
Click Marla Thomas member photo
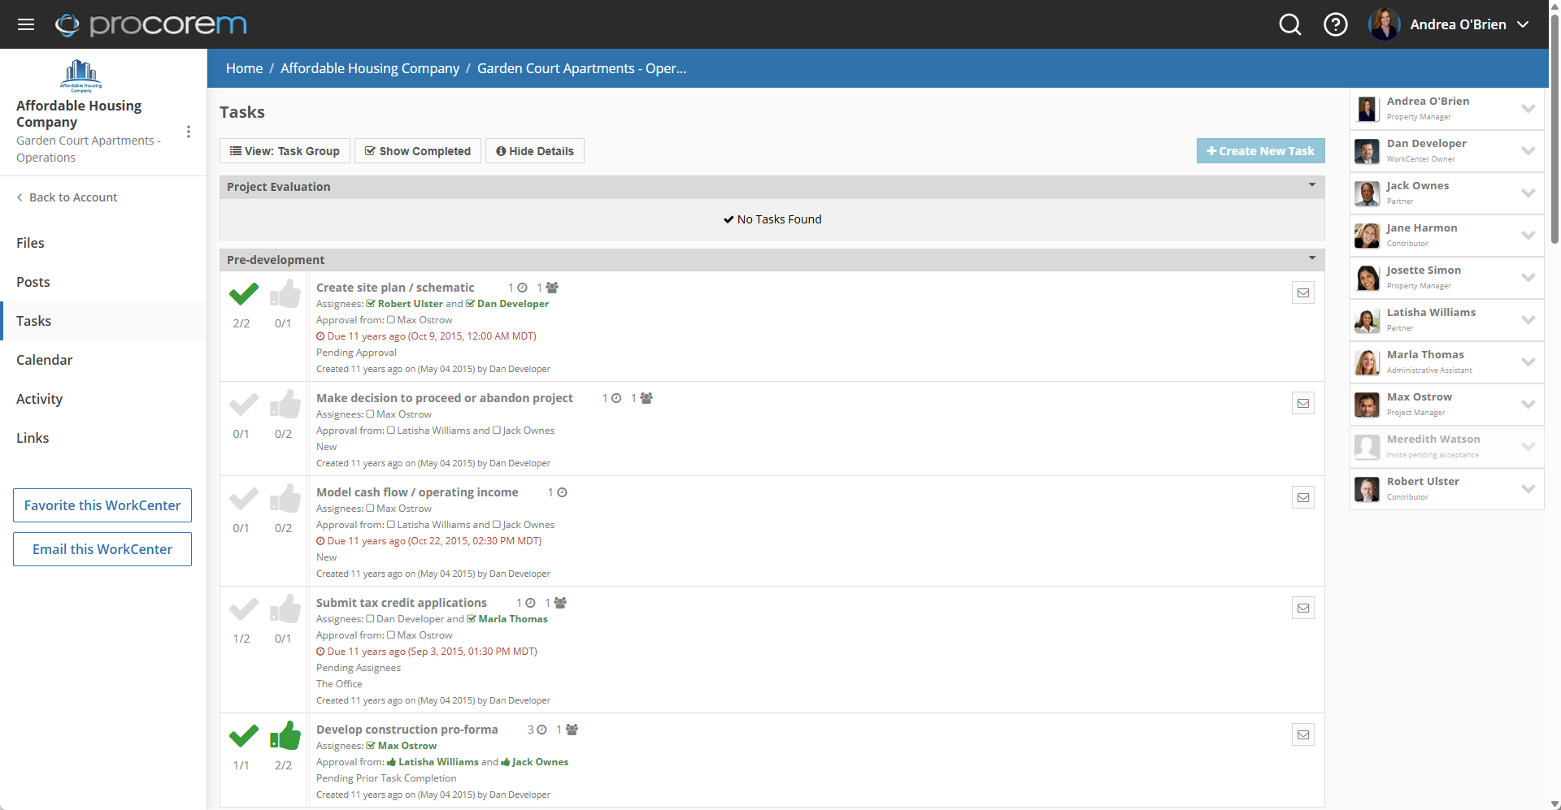pos(1368,362)
